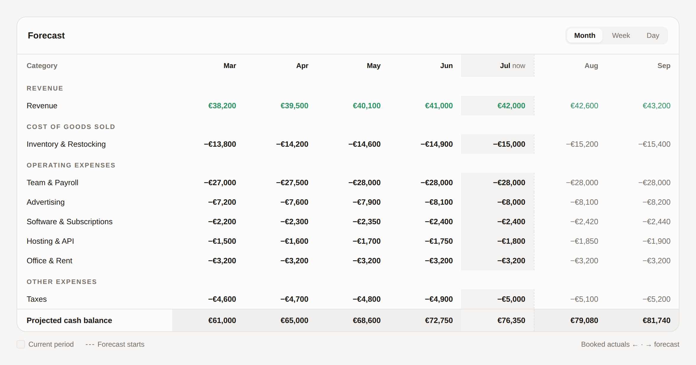Select the Projected cash balance row label
This screenshot has width=696, height=365.
[69, 320]
